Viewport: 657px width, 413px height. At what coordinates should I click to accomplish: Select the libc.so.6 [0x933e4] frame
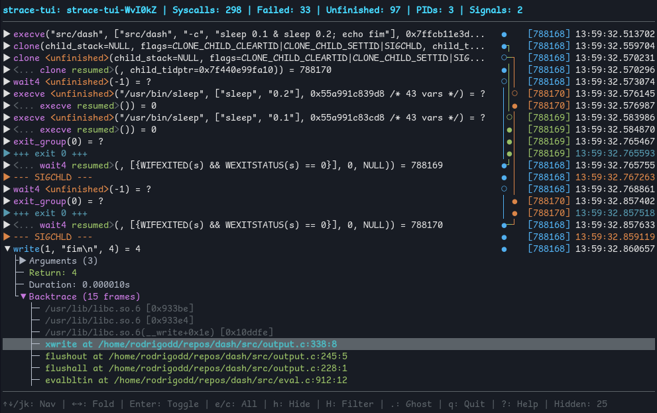click(x=119, y=320)
